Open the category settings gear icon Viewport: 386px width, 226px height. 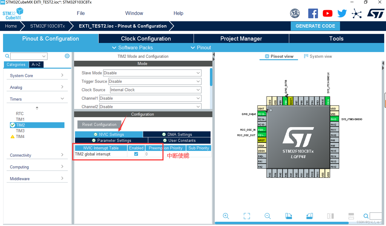point(67,56)
